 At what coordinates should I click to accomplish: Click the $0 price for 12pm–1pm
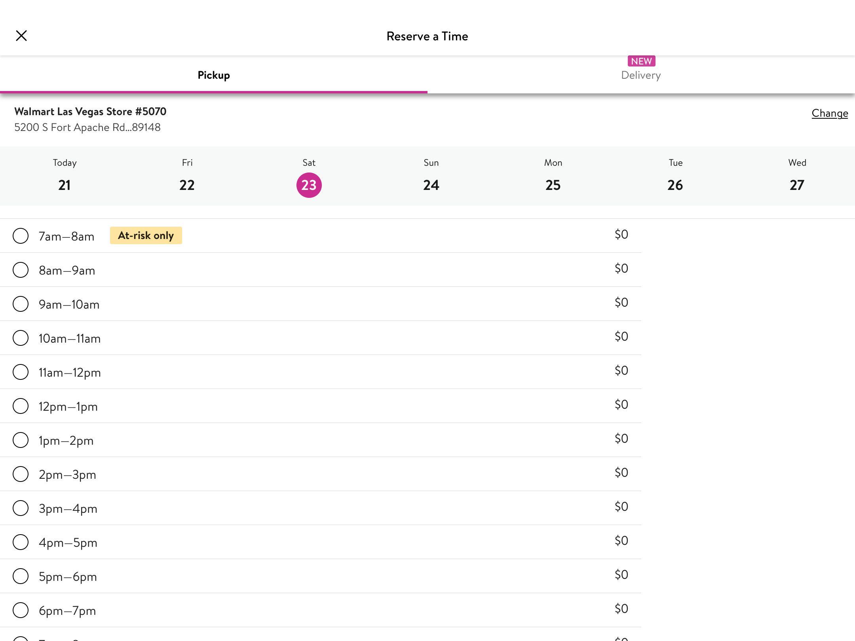point(621,404)
